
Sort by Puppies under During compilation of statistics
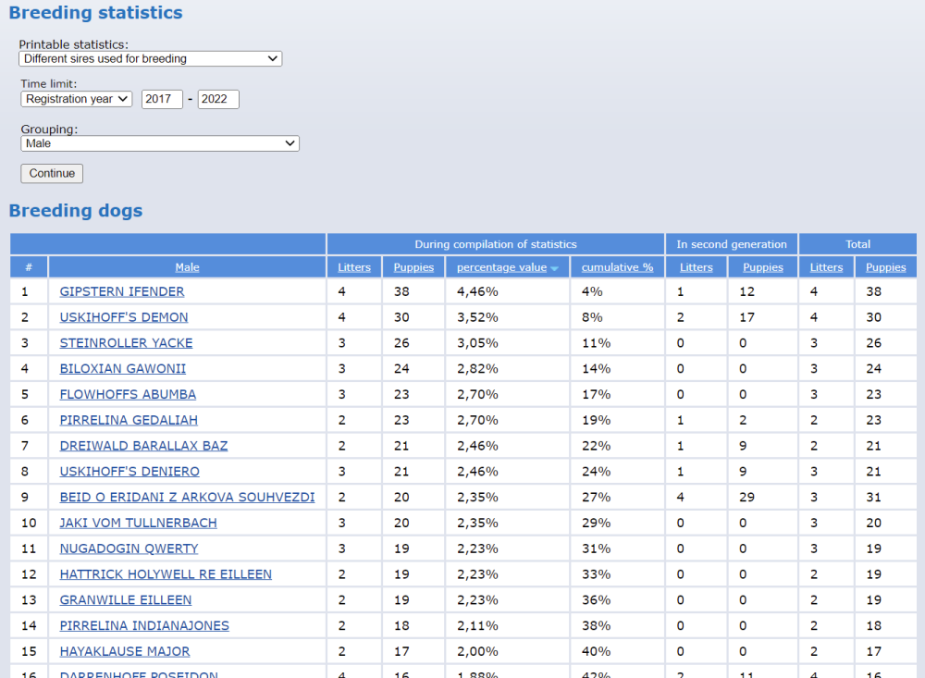pyautogui.click(x=413, y=267)
